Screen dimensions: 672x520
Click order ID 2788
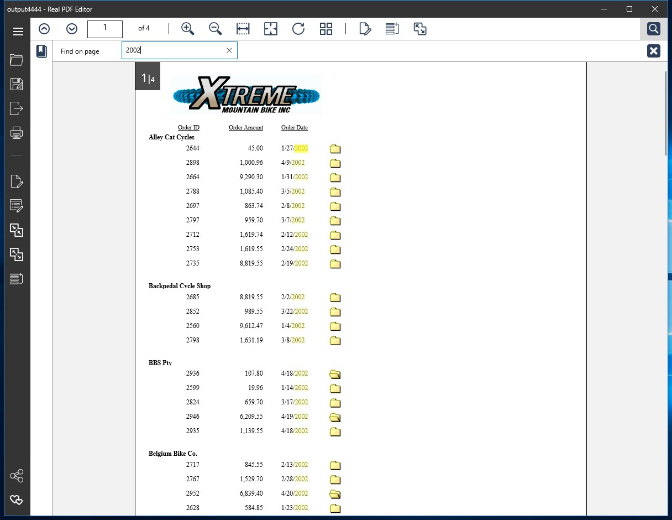click(x=193, y=191)
